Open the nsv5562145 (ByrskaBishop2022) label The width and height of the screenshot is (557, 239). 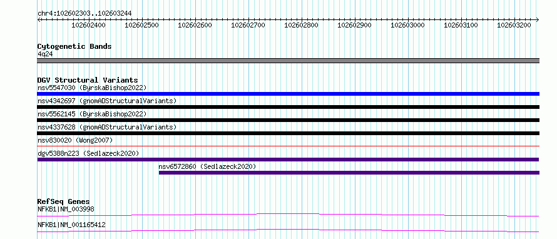coord(92,114)
